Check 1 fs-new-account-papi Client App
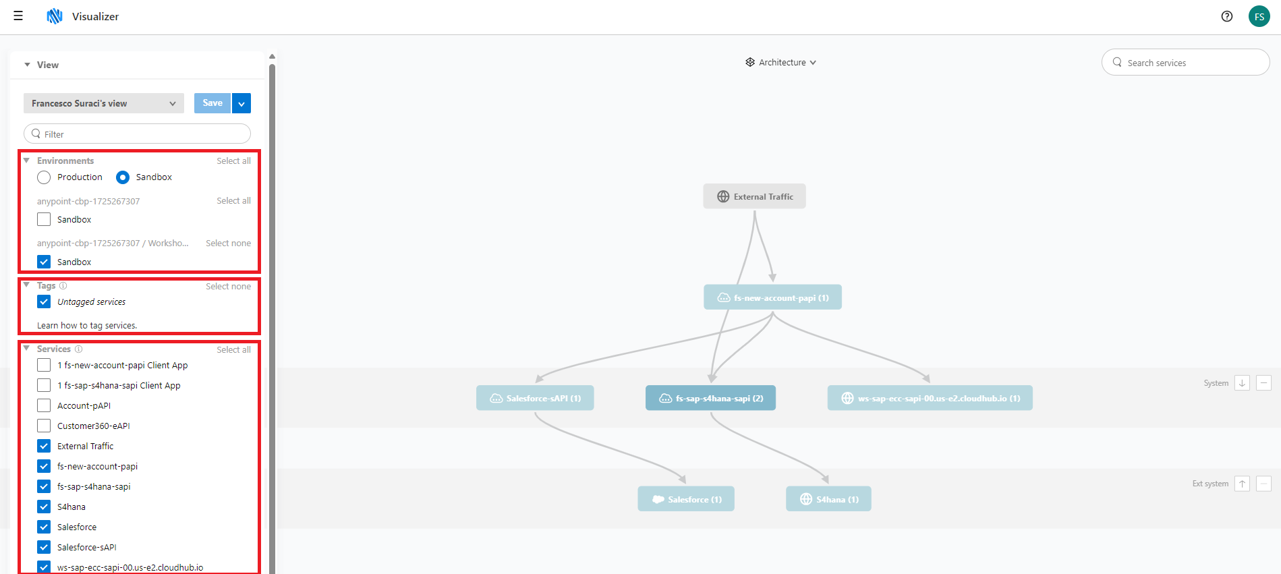This screenshot has width=1281, height=574. coord(44,365)
